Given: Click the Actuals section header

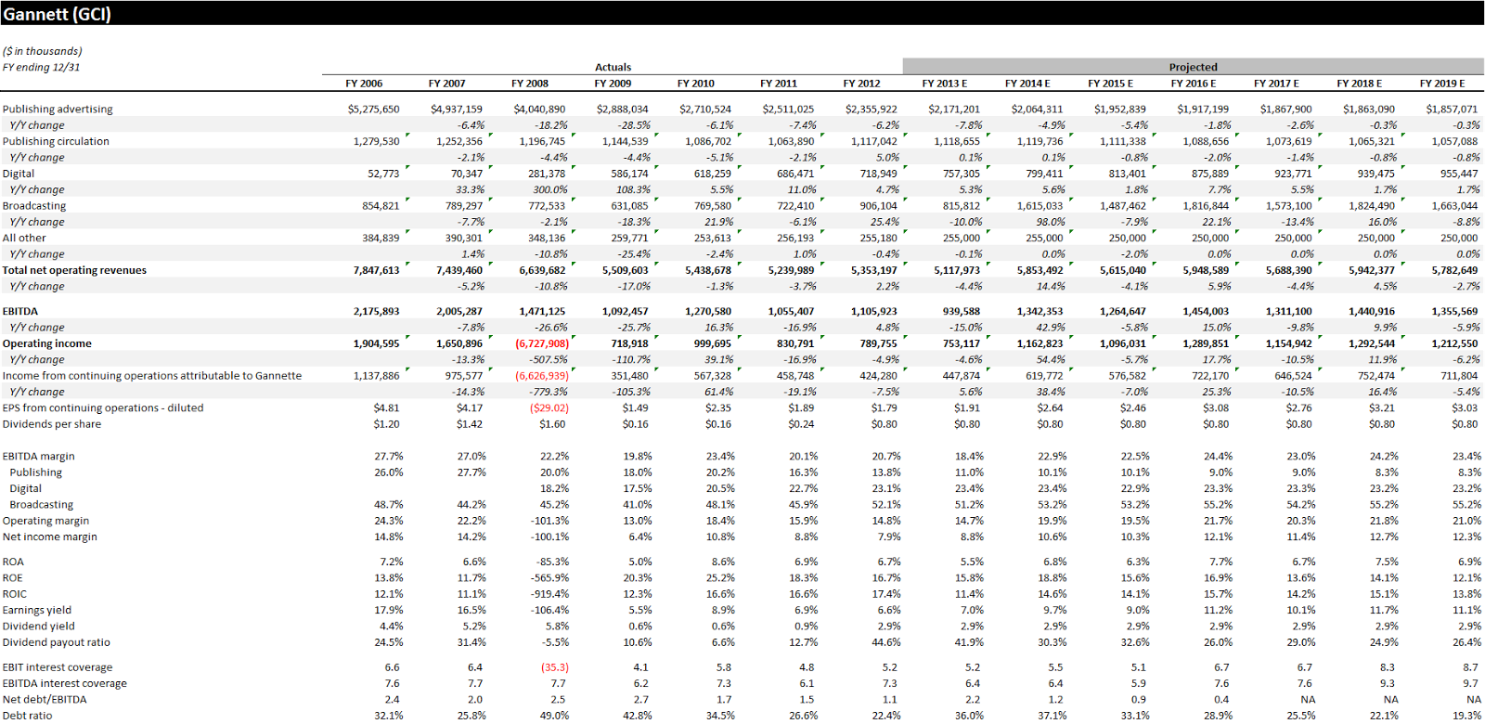Looking at the screenshot, I should point(613,67).
